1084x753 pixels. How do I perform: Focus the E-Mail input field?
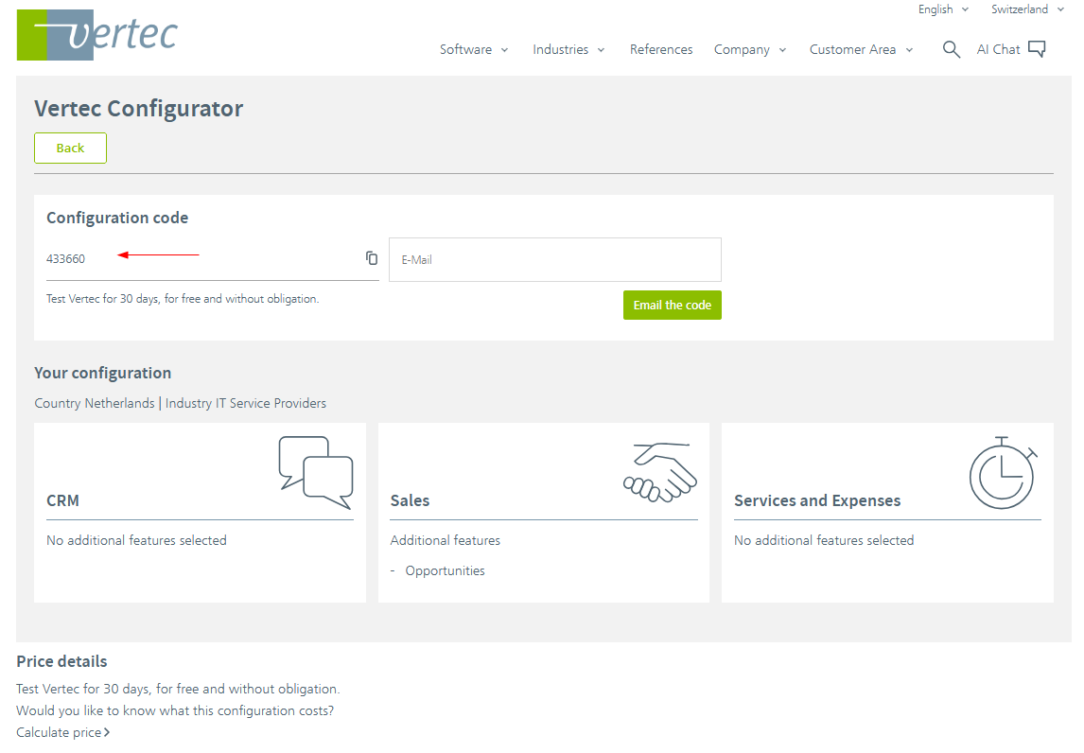[x=554, y=259]
